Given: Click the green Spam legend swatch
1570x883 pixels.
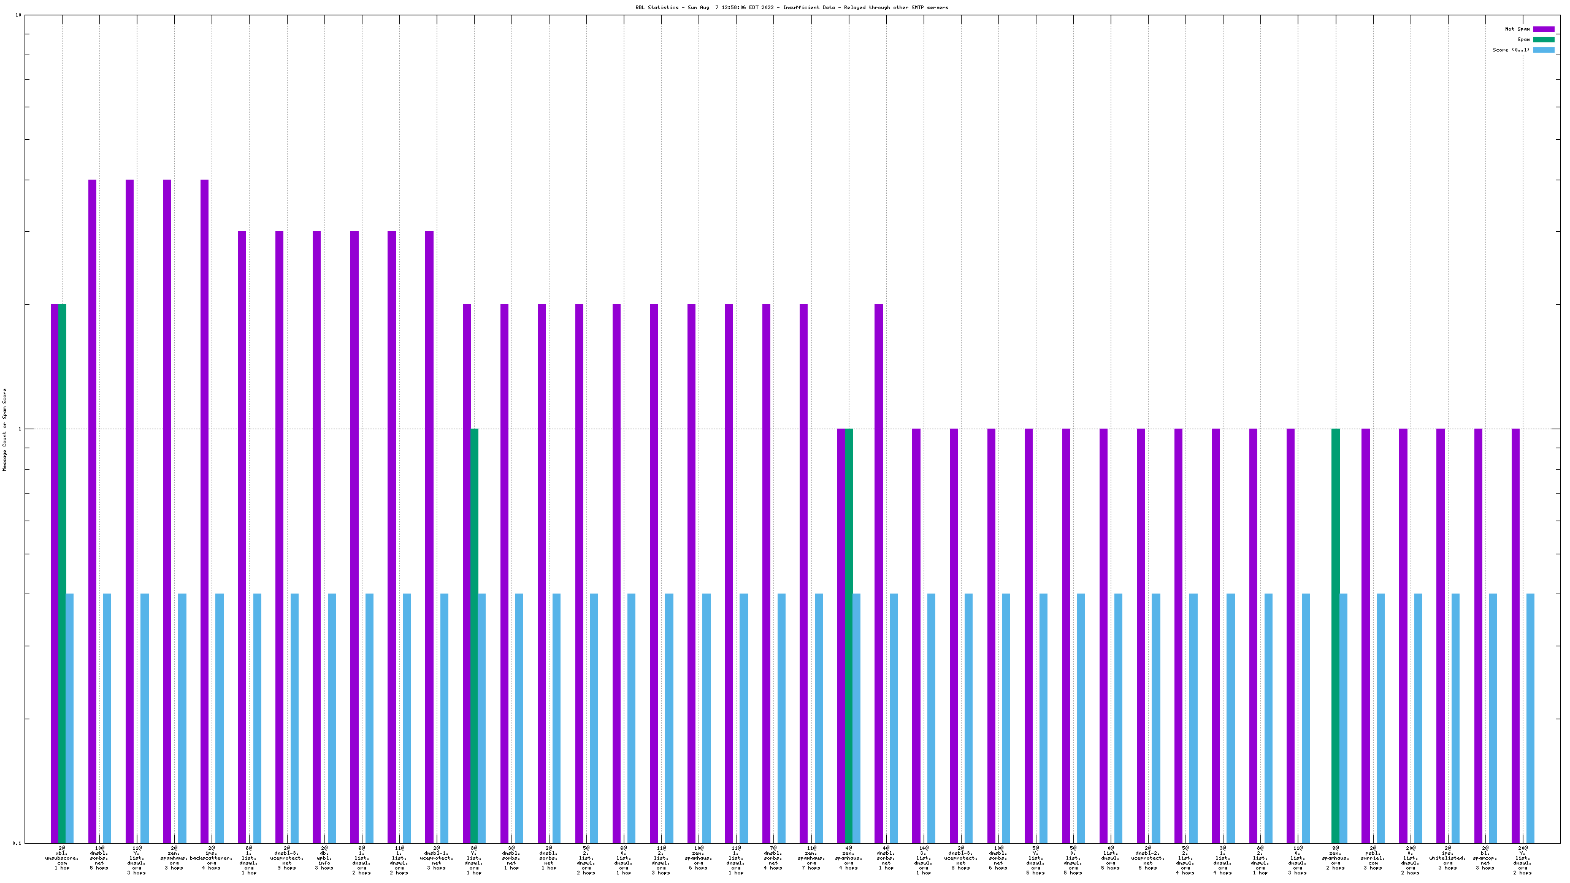Looking at the screenshot, I should pyautogui.click(x=1544, y=39).
